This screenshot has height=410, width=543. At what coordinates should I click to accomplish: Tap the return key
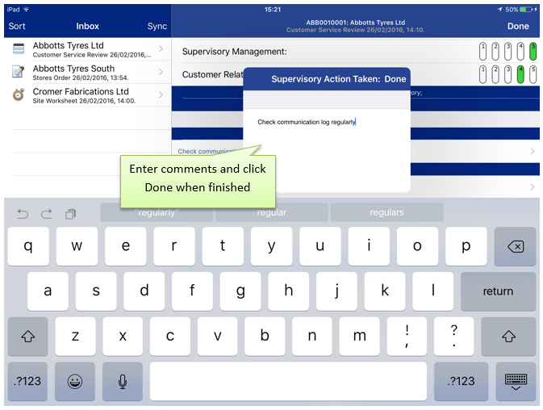[x=498, y=291]
